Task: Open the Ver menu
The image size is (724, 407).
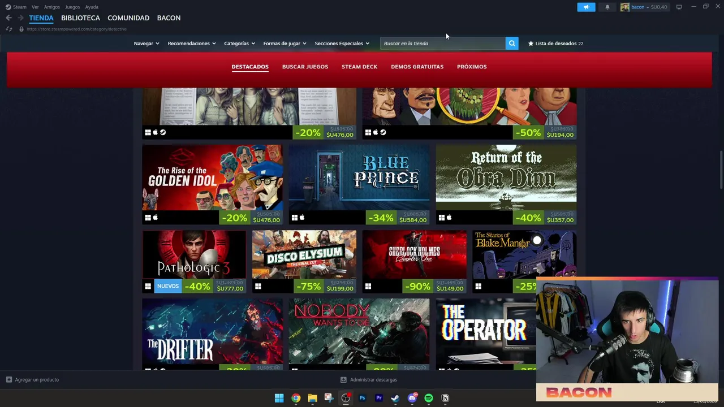Action: click(x=36, y=7)
